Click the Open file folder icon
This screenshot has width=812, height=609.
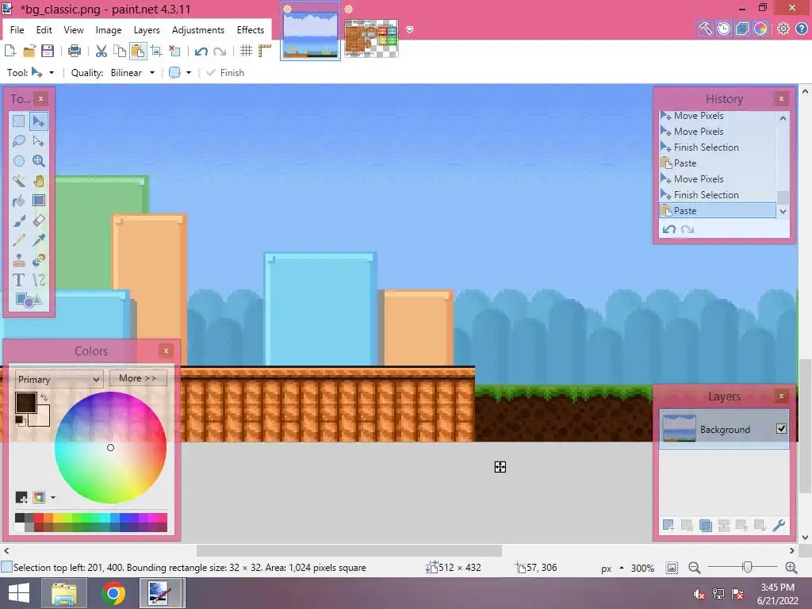[29, 51]
